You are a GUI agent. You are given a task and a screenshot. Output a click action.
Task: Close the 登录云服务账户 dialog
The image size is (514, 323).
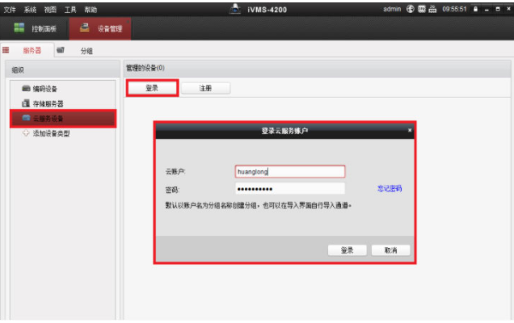tap(409, 130)
